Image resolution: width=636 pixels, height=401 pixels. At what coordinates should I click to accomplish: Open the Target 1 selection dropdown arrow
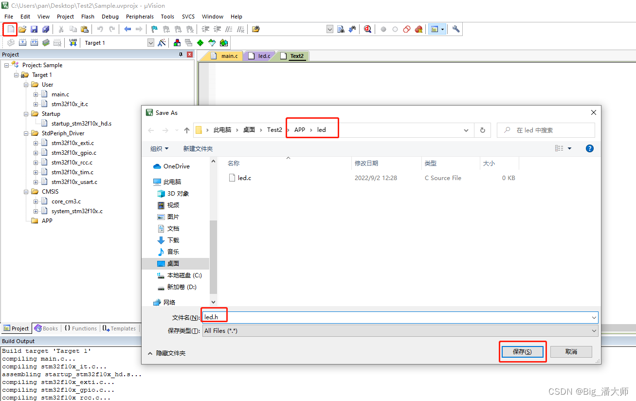150,43
